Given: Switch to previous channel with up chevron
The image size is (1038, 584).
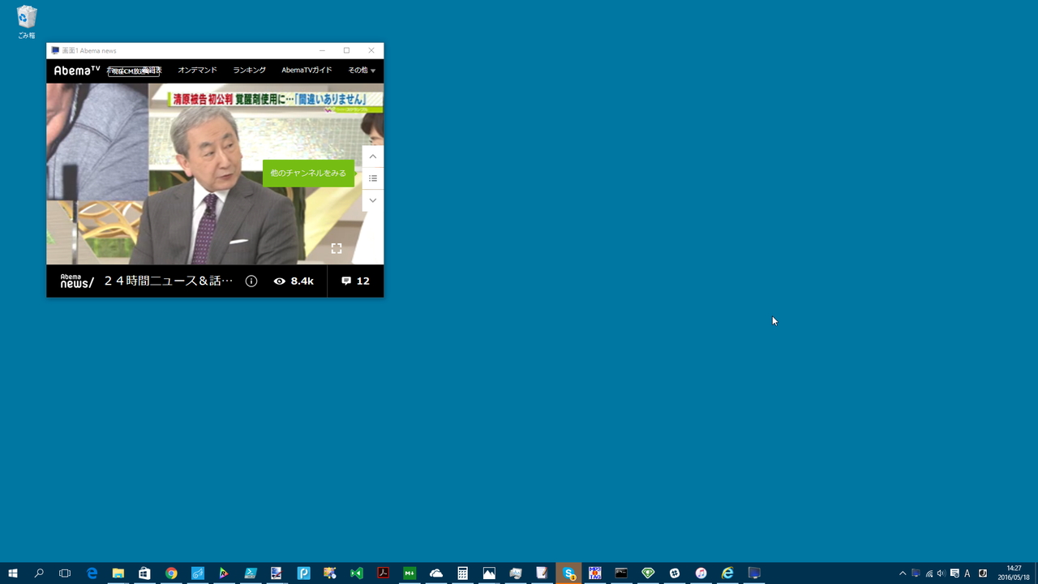Looking at the screenshot, I should [x=373, y=157].
